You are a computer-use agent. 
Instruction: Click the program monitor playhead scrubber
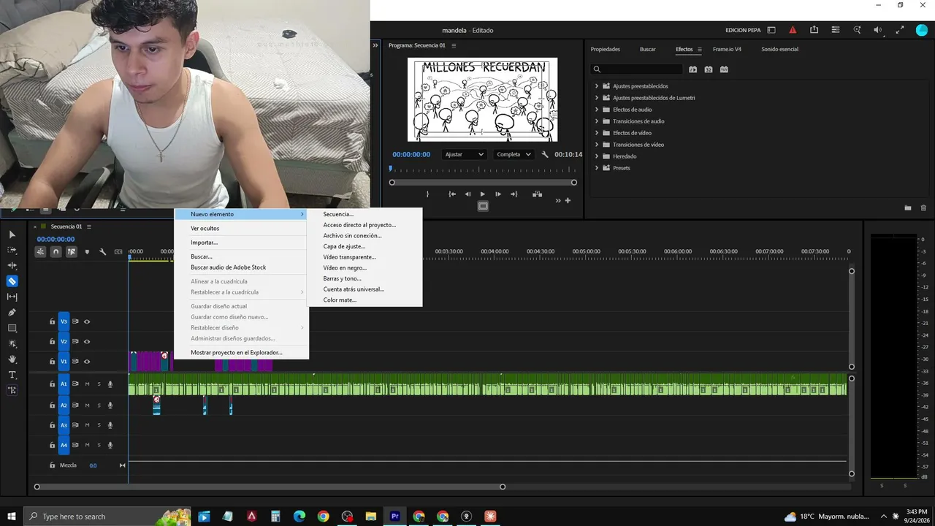click(x=390, y=169)
